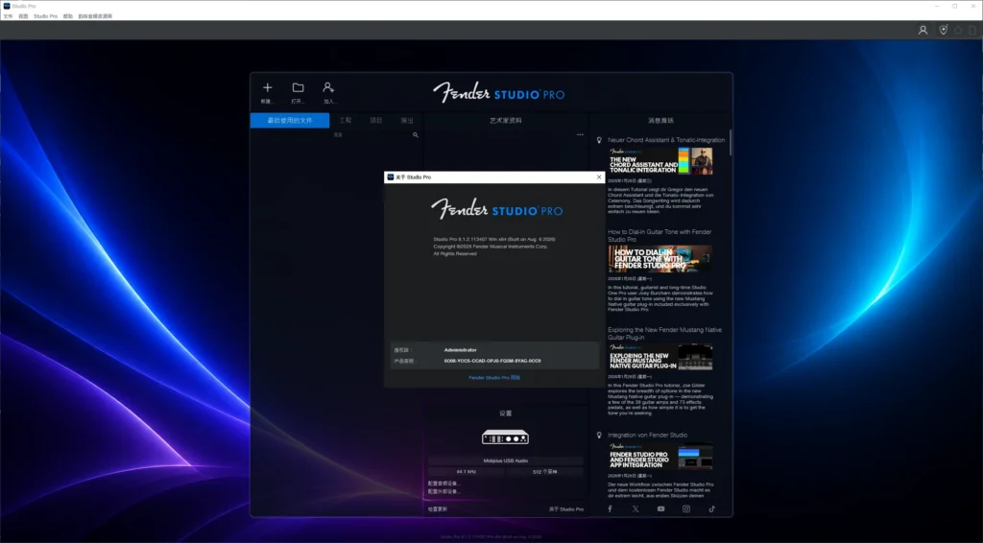The width and height of the screenshot is (983, 543).
Task: Click the home-shaped icon in the top bar
Action: (958, 30)
